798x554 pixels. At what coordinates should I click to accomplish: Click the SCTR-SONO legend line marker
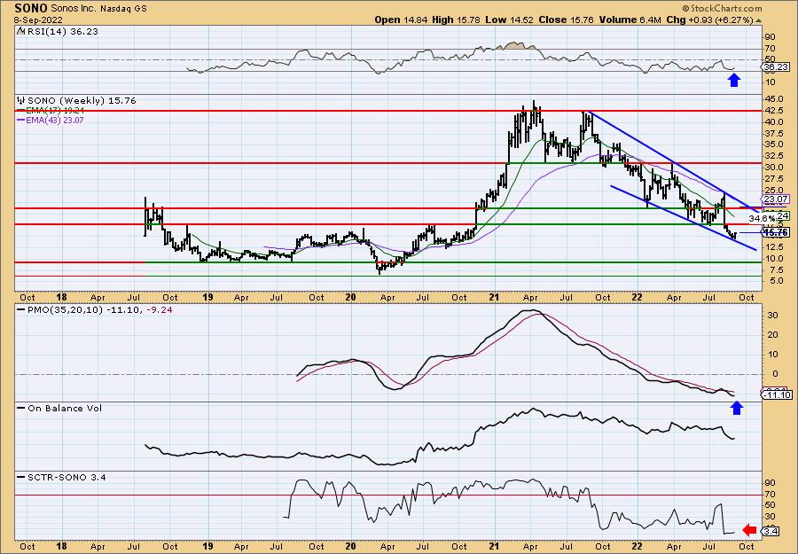[22, 477]
